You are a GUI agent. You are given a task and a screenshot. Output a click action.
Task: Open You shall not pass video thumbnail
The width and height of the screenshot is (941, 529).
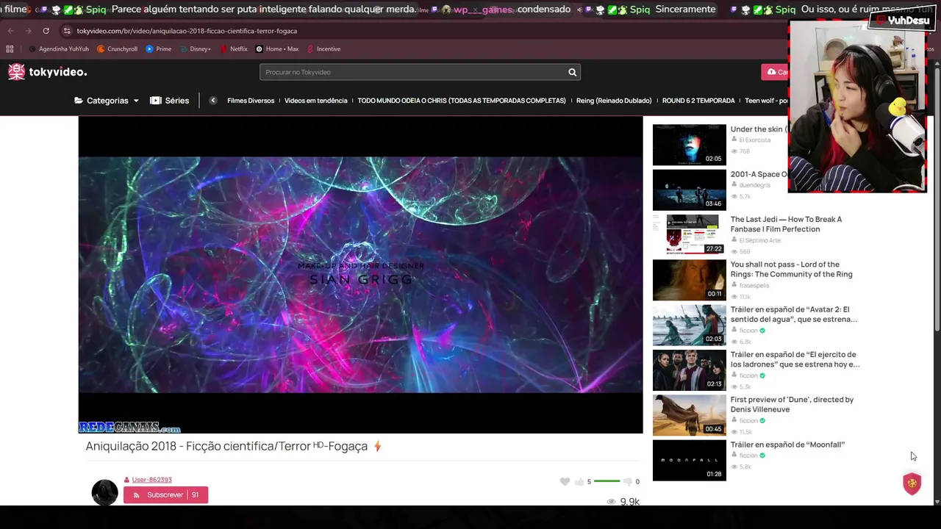point(689,280)
